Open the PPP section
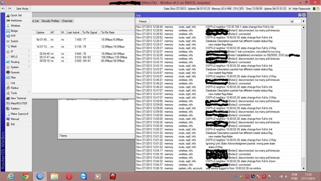The height and width of the screenshot is (181, 321). pyautogui.click(x=13, y=36)
